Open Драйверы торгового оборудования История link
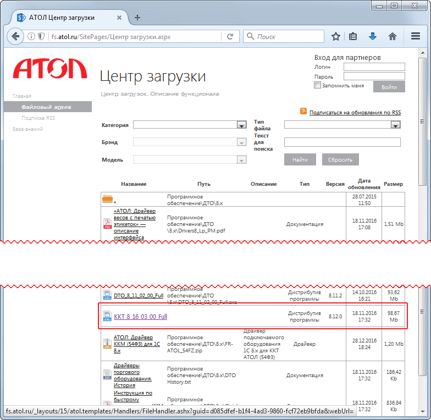The image size is (431, 420). (x=133, y=375)
